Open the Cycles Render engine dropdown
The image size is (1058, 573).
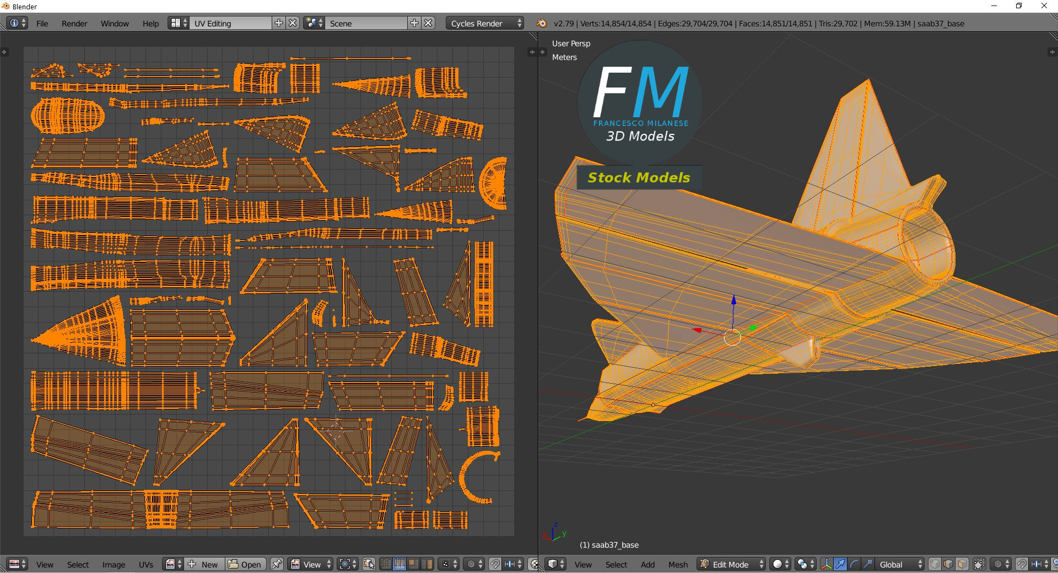(x=485, y=23)
